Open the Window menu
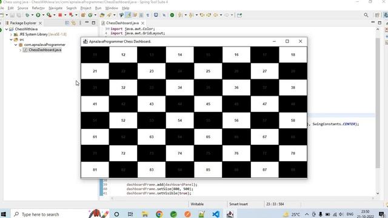Screen dimensions: 388x218 click(112, 8)
